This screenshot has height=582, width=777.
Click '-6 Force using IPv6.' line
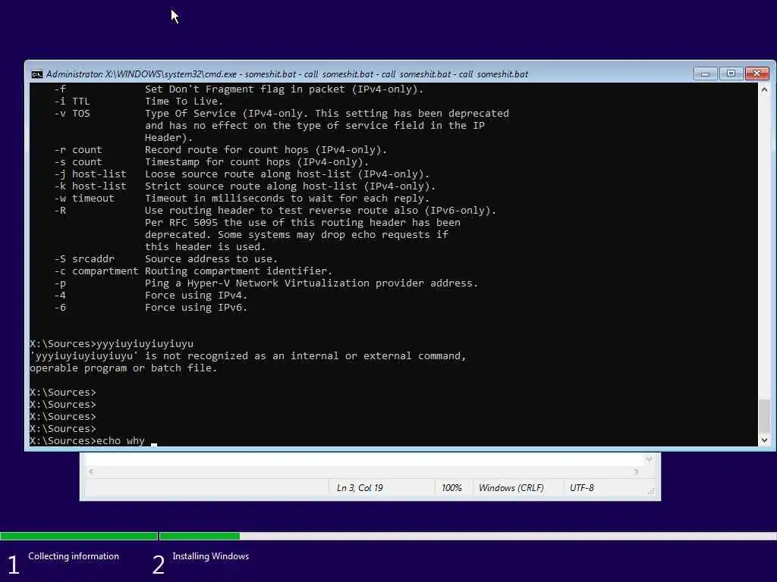click(151, 308)
